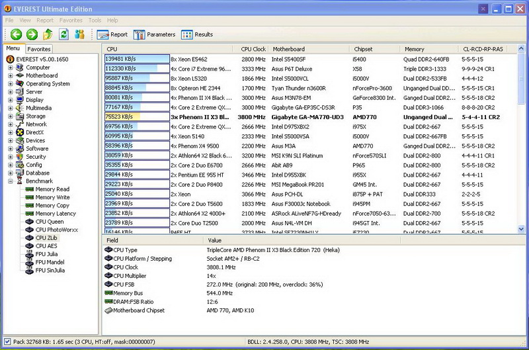Select the Network tree icon
Image resolution: width=529 pixels, height=350 pixels.
(20, 124)
